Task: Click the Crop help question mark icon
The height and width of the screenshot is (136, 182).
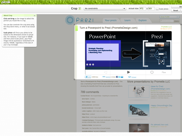Action: point(79,8)
